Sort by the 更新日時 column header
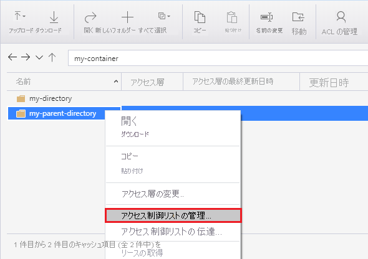The image size is (368, 259). (x=334, y=82)
